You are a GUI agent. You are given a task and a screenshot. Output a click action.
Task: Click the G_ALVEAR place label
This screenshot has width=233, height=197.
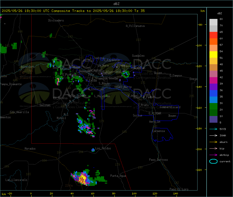tap(155, 113)
